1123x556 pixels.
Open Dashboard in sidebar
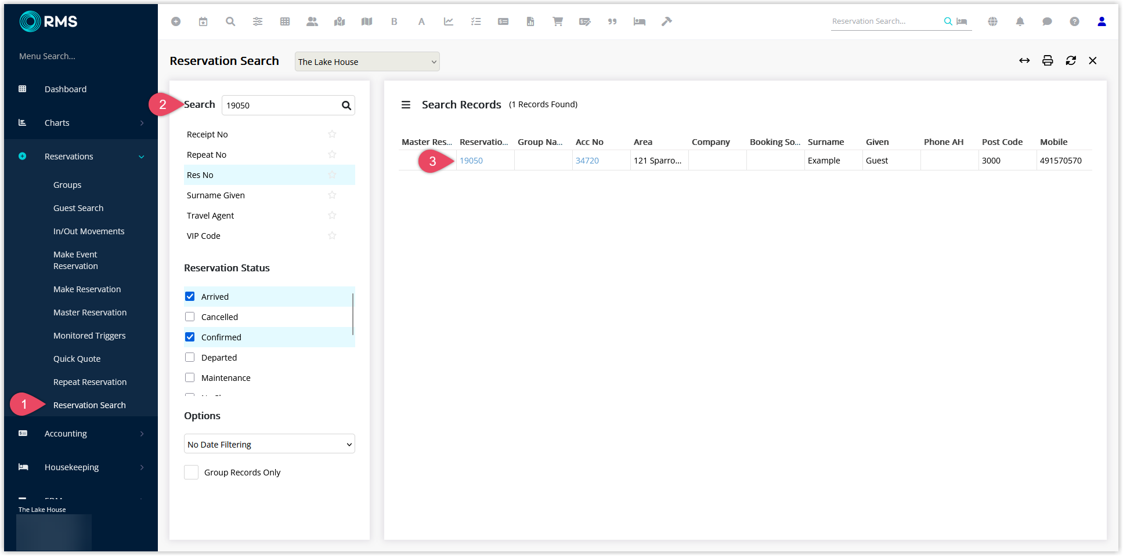tap(66, 89)
